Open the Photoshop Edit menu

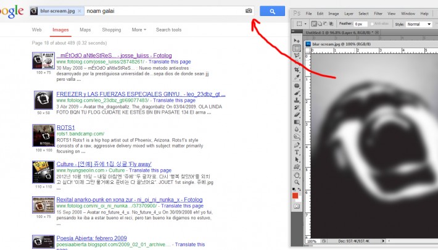click(320, 14)
